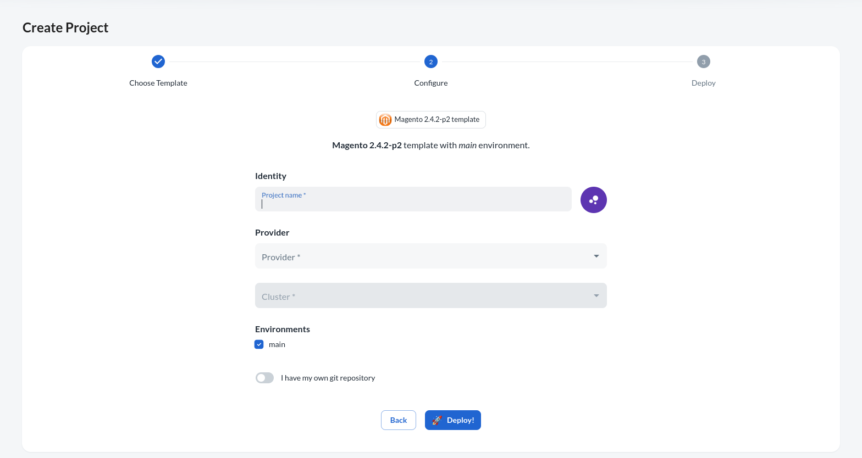The height and width of the screenshot is (458, 862).
Task: Select the Configure step label
Action: (431, 83)
